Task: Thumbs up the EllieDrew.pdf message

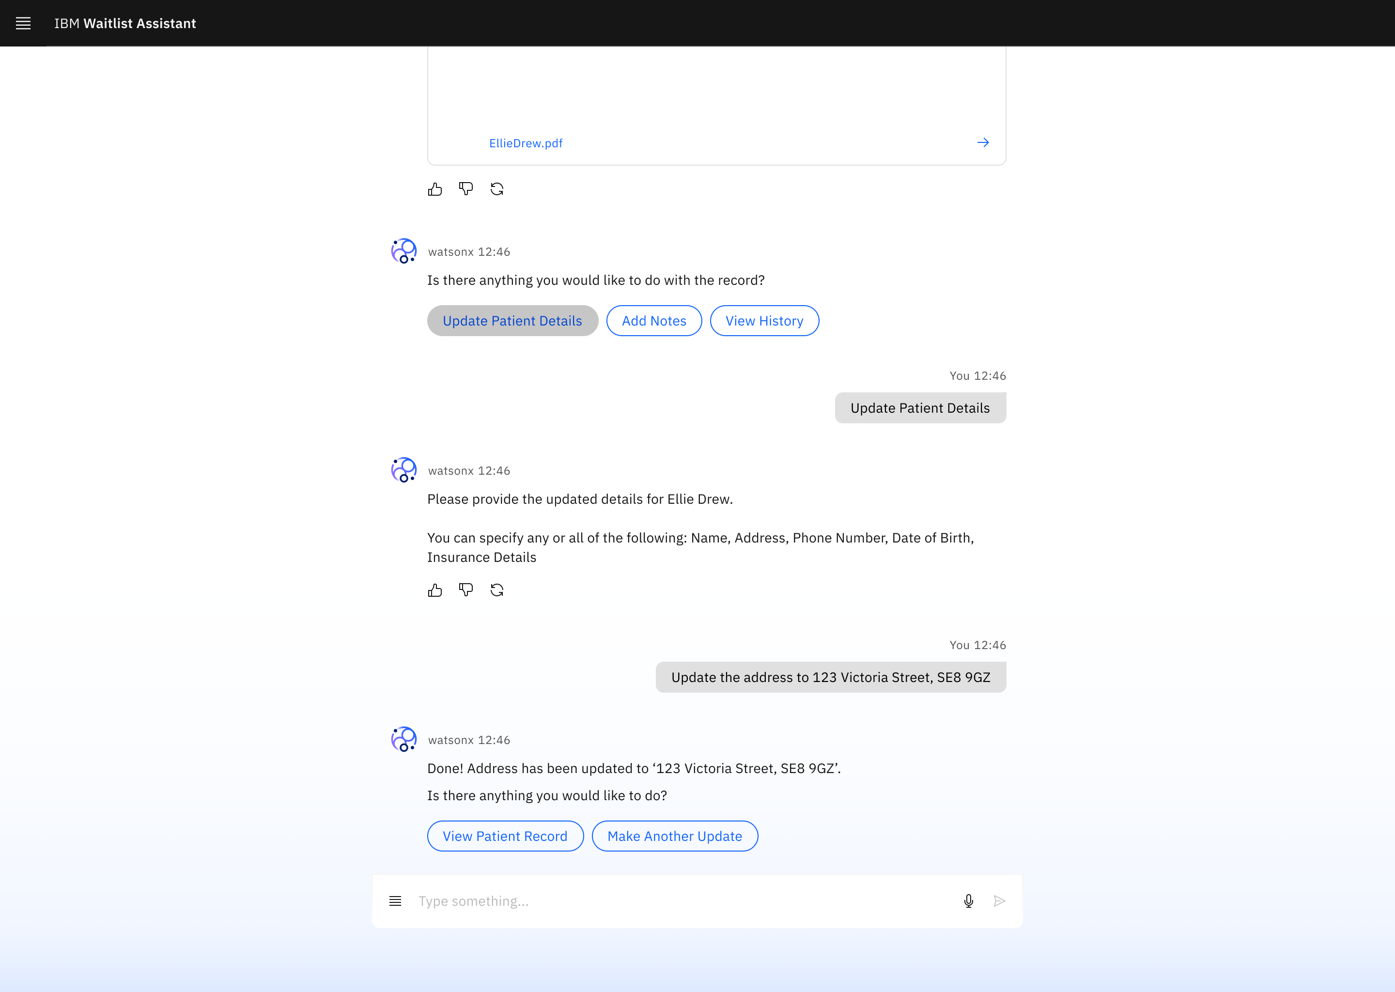Action: coord(435,189)
